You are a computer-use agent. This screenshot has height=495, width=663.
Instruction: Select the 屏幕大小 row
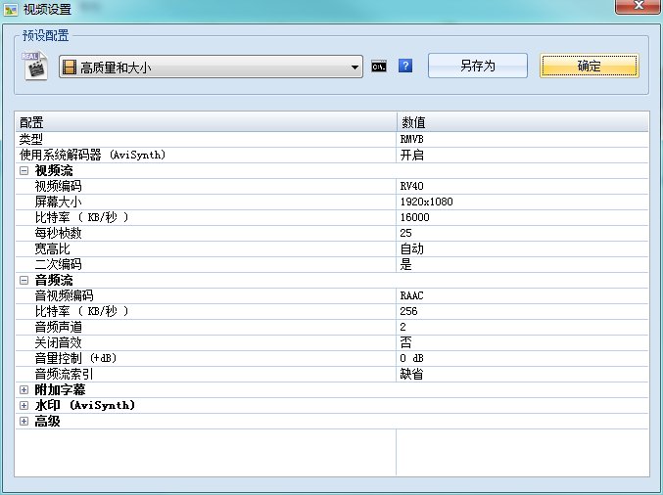(332, 202)
